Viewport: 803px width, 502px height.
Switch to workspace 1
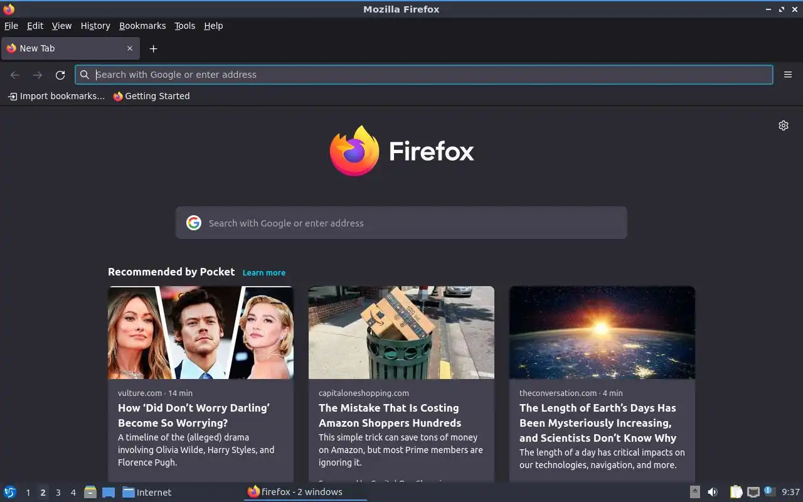[28, 493]
